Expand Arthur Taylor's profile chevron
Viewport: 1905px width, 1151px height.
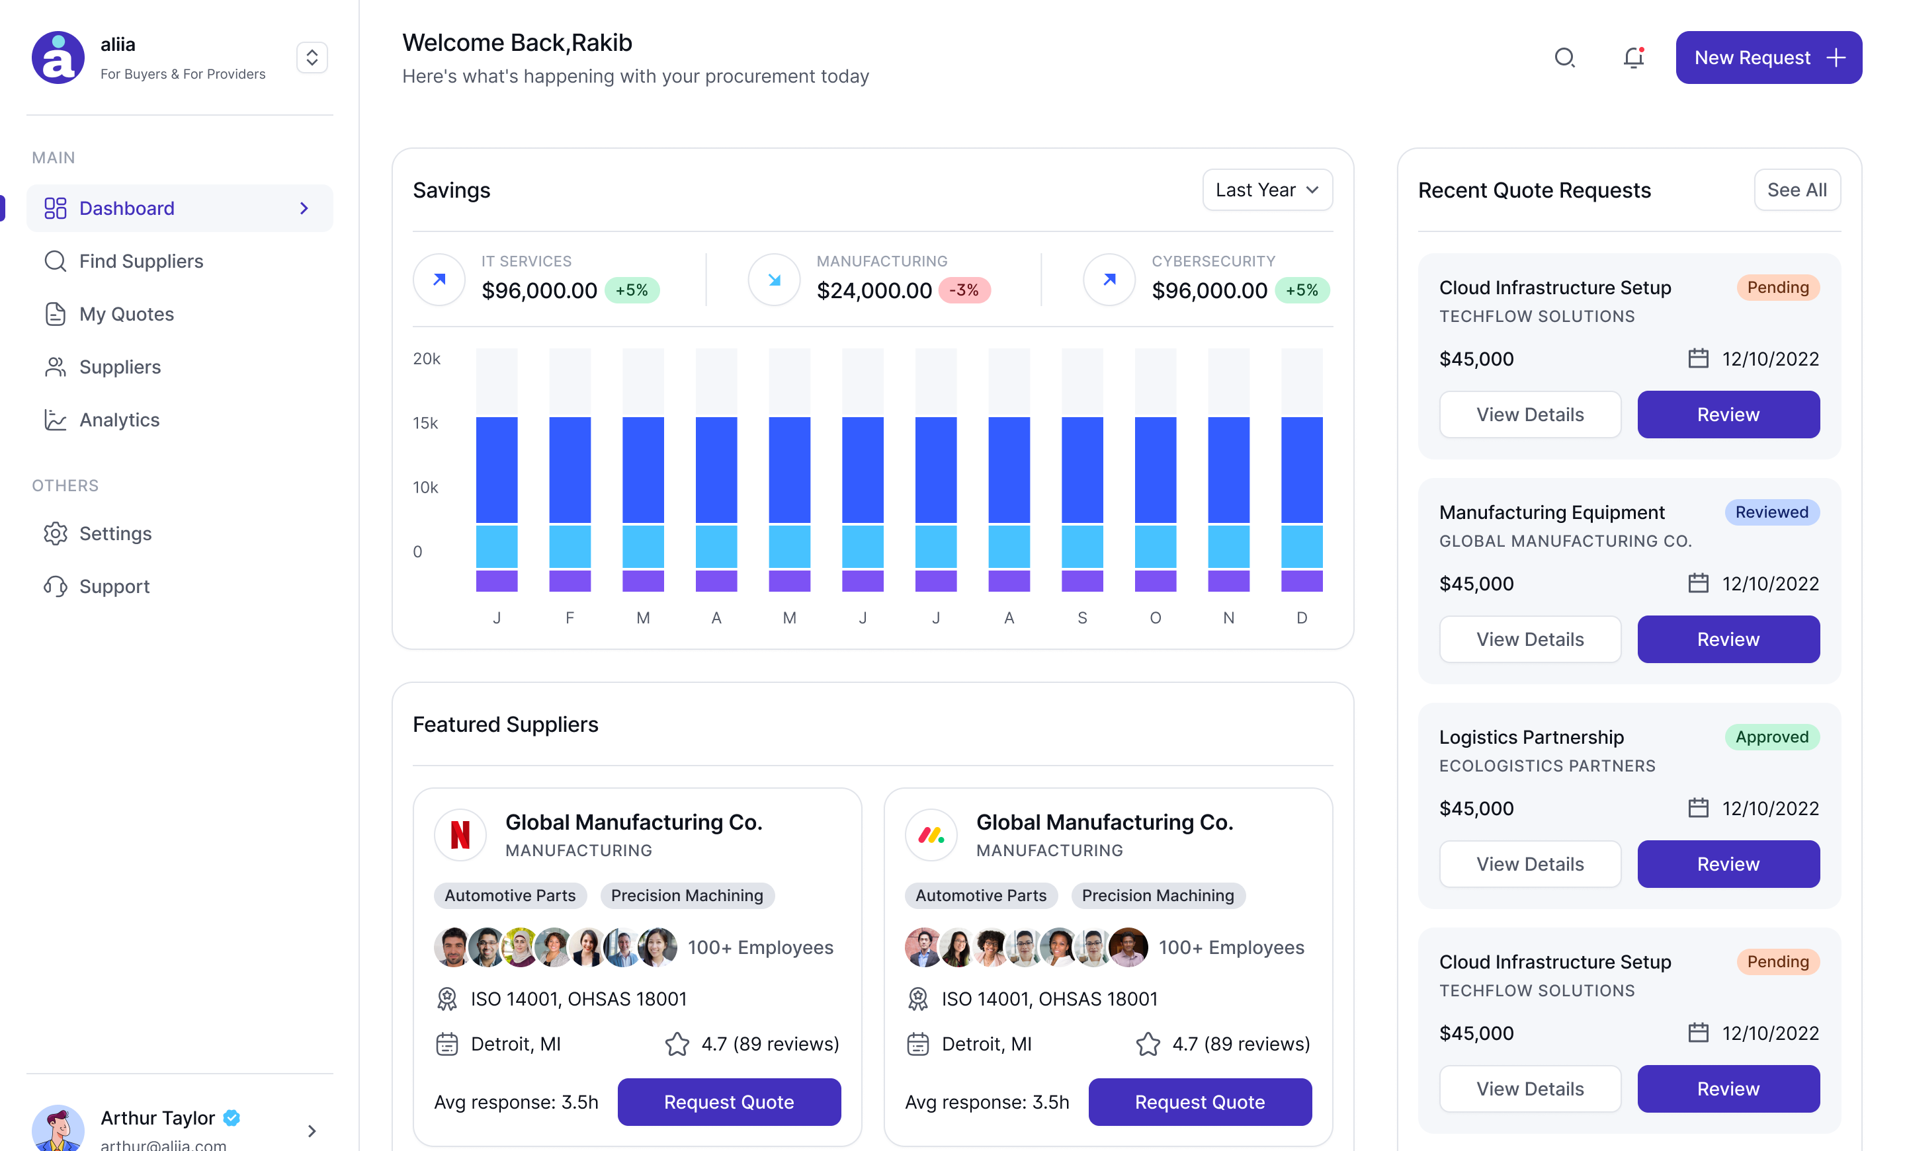click(312, 1131)
